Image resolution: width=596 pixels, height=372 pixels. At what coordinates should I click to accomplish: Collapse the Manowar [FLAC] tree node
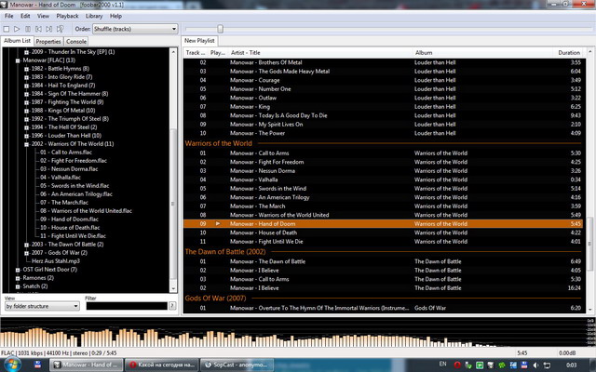pyautogui.click(x=18, y=60)
